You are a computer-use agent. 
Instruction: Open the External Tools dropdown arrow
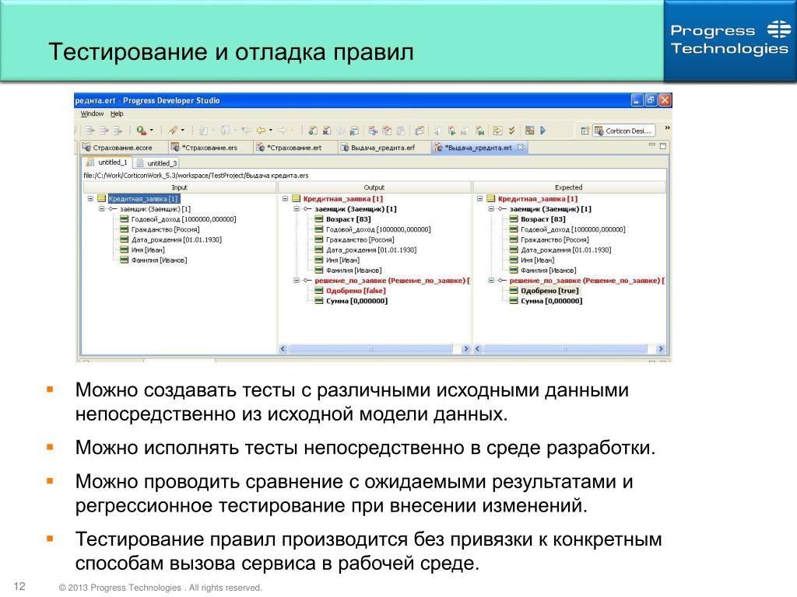pyautogui.click(x=152, y=131)
